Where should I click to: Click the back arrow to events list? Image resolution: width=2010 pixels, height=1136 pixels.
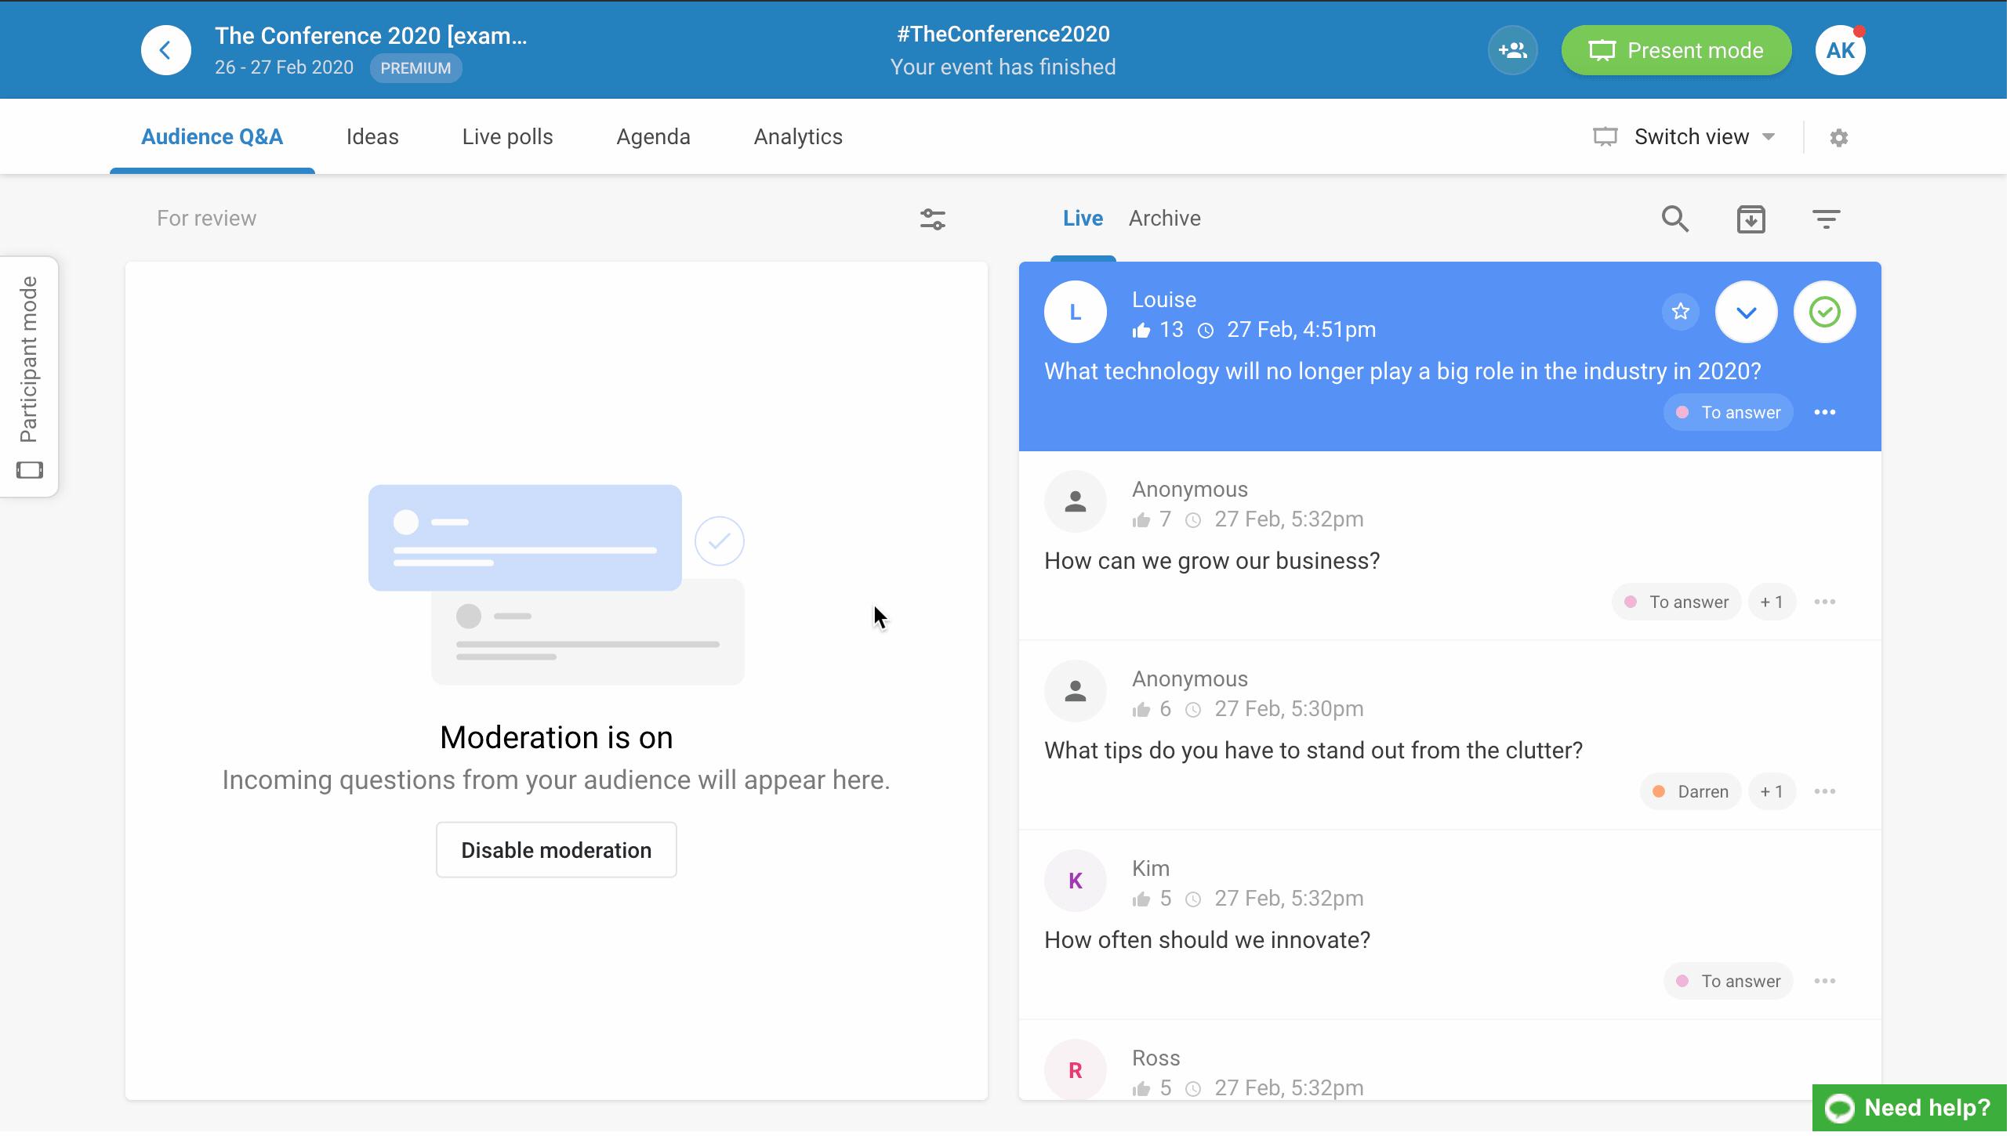(x=165, y=50)
